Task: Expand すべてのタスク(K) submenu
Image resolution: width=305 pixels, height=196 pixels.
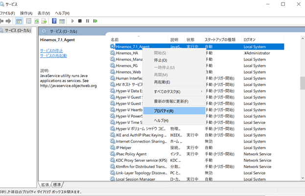Action: (x=174, y=92)
